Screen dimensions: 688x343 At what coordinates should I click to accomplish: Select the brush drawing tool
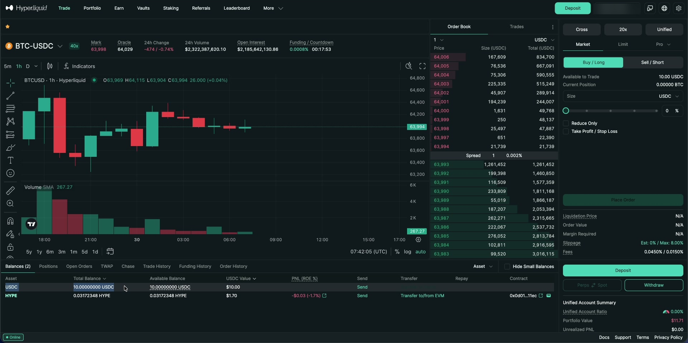10,148
